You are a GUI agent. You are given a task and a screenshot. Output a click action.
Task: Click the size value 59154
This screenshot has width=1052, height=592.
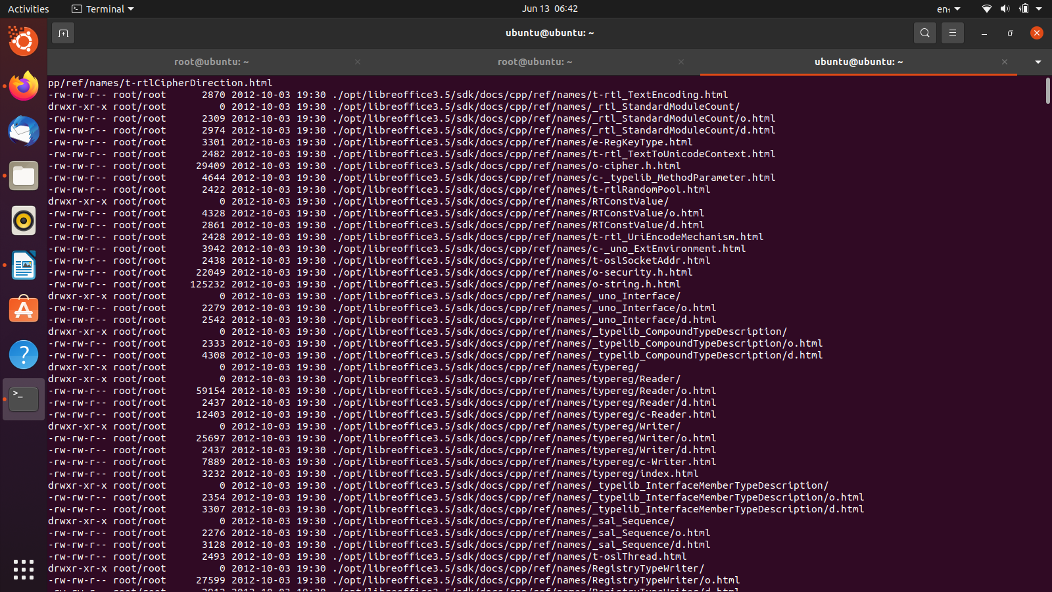pyautogui.click(x=210, y=391)
